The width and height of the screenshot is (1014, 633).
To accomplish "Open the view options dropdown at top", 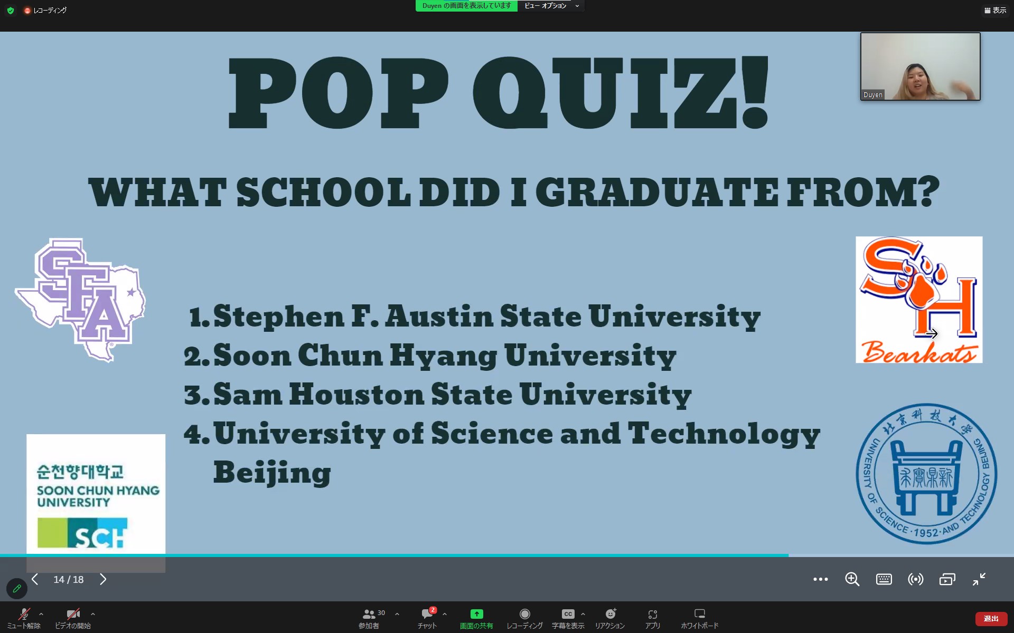I will click(x=551, y=6).
